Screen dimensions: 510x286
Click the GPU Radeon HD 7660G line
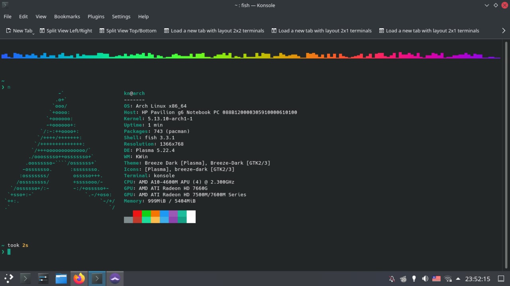(x=166, y=189)
